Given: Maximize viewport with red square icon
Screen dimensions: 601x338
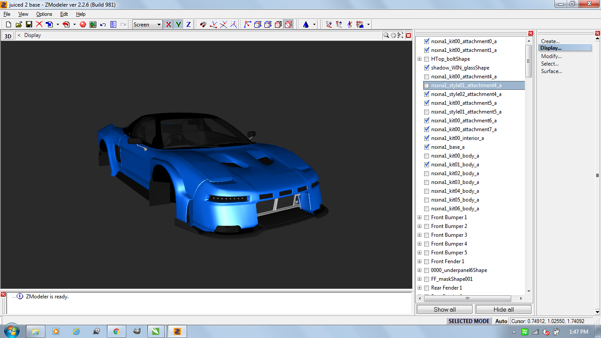Looking at the screenshot, I should click(x=408, y=35).
